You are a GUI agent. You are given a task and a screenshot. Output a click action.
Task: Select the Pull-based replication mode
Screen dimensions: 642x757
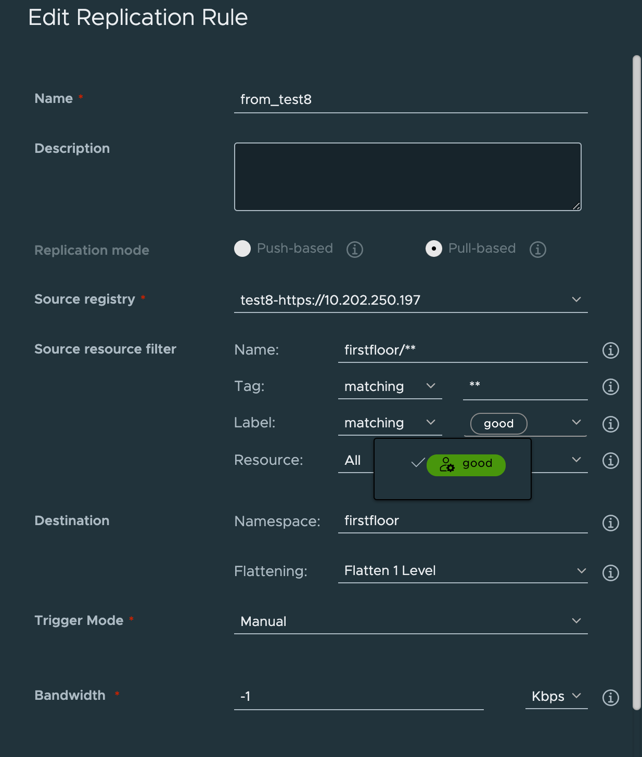(435, 249)
